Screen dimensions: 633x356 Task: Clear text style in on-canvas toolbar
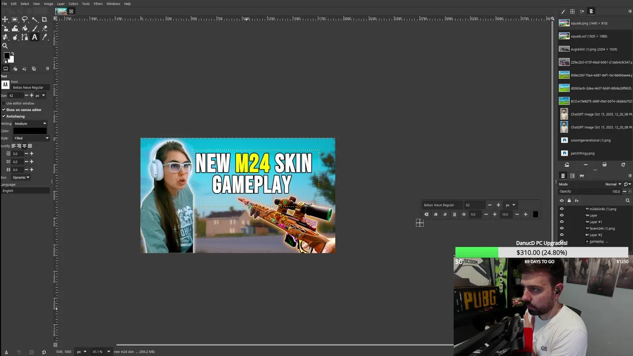coord(426,214)
